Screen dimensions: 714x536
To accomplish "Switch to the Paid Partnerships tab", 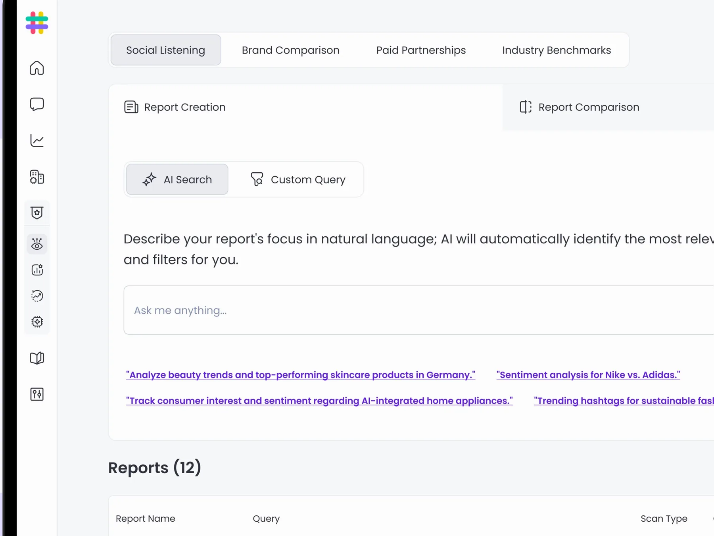I will (x=421, y=50).
